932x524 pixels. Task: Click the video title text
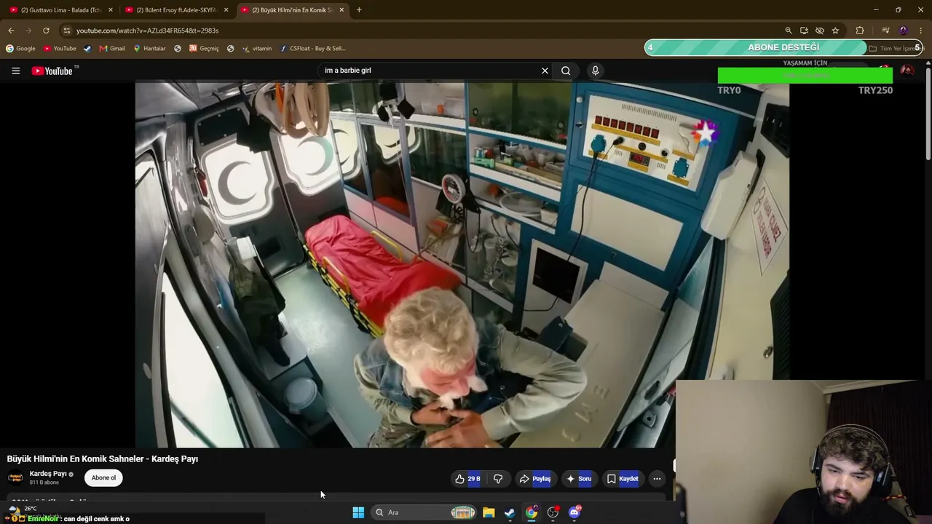(x=103, y=459)
